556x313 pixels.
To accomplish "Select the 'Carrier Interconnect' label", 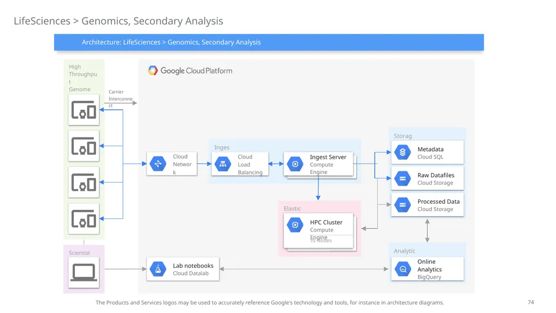I will point(121,99).
